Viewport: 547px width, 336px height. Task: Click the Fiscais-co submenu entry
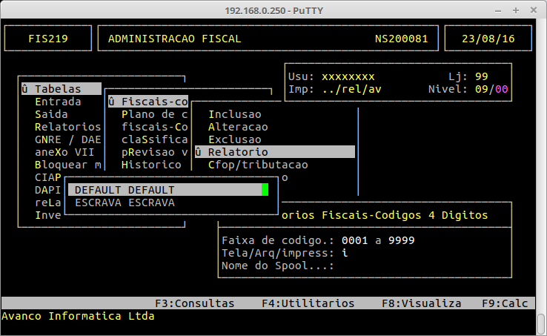(x=153, y=102)
